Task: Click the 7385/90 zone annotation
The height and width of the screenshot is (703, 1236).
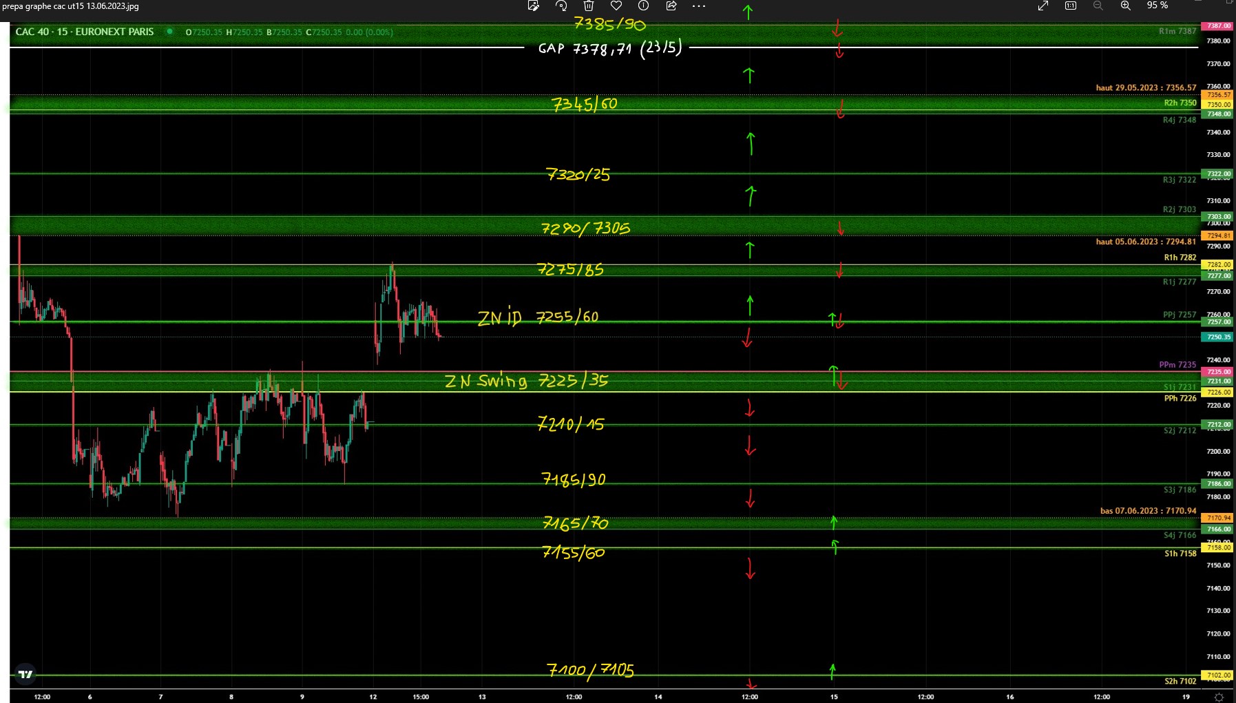Action: [x=610, y=24]
